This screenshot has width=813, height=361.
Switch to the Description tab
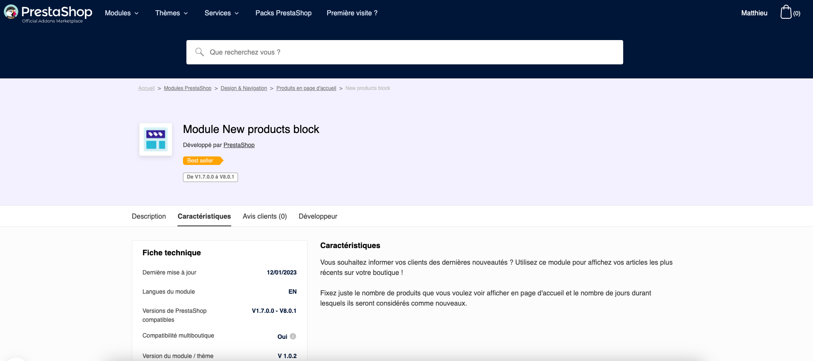tap(149, 217)
